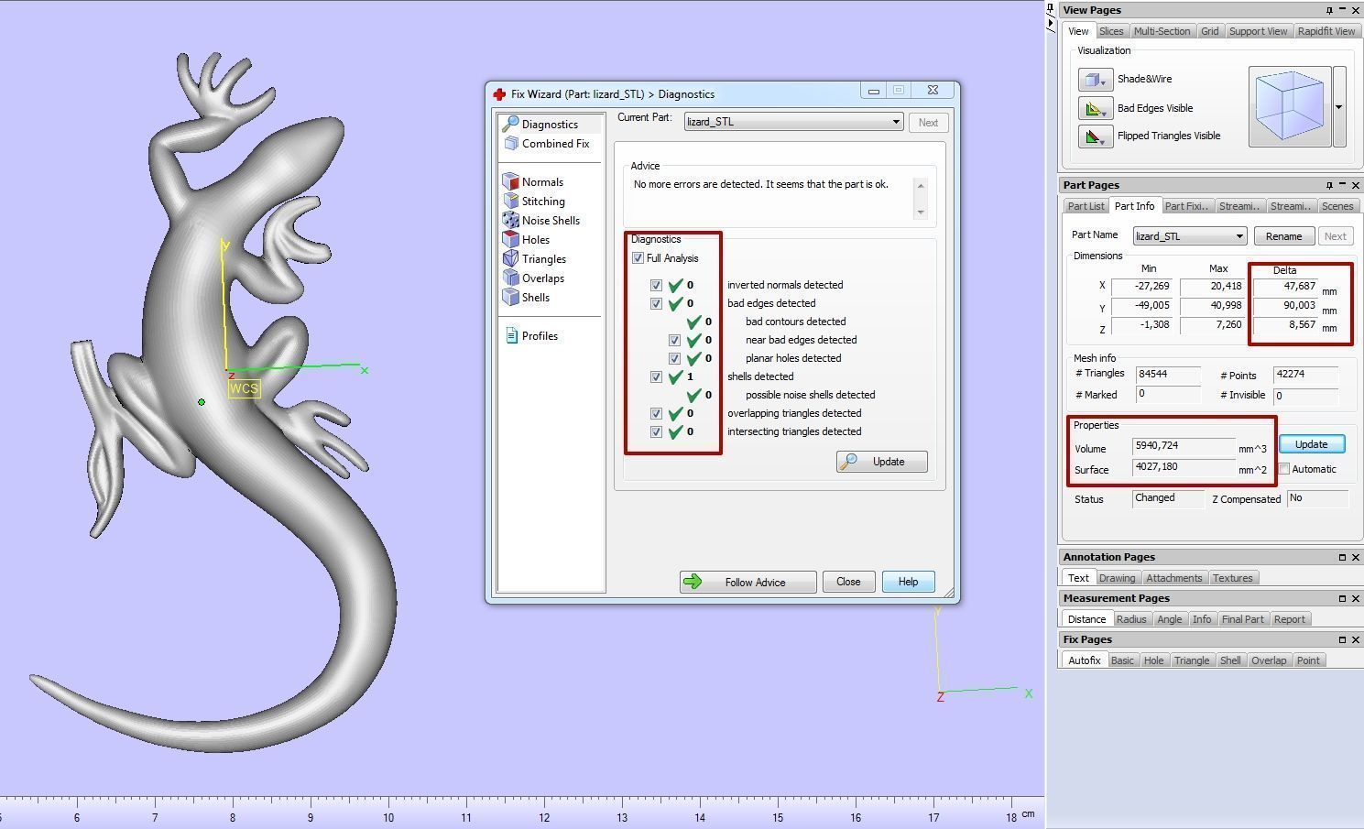Maximize the Annotation Pages panel
Viewport: 1364px width, 829px height.
click(1342, 557)
